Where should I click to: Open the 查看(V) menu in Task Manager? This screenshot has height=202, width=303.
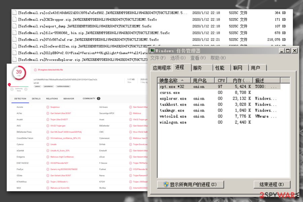pos(198,58)
